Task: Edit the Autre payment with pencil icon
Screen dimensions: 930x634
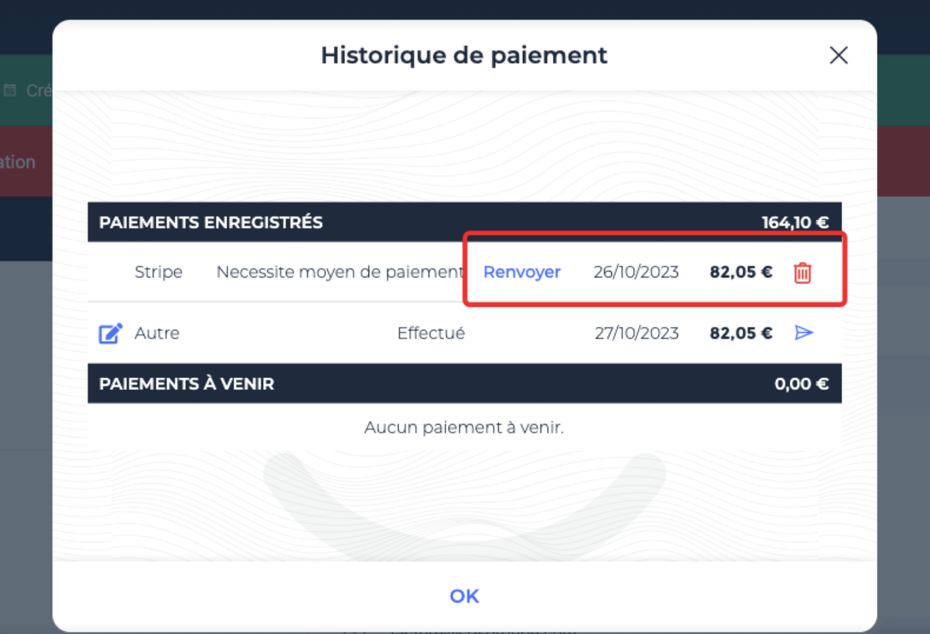Action: tap(110, 333)
